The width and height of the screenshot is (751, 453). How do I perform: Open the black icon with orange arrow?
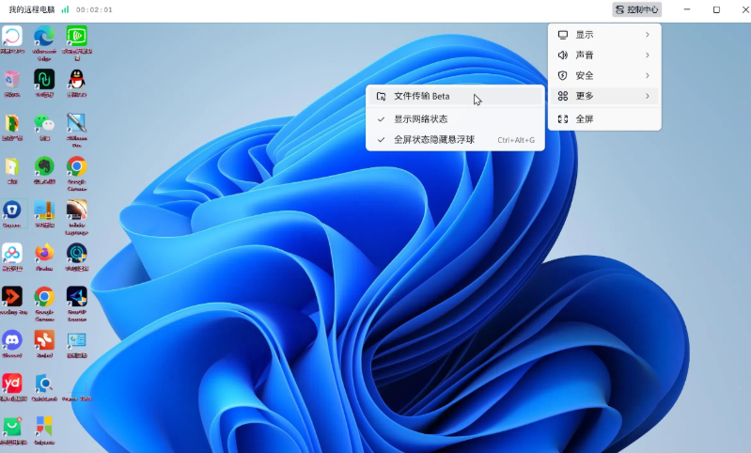(12, 297)
